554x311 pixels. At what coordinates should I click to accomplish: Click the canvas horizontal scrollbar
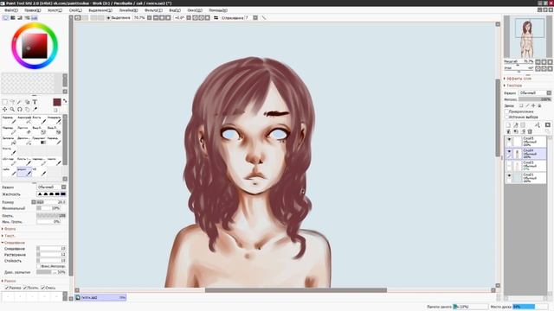(296, 290)
